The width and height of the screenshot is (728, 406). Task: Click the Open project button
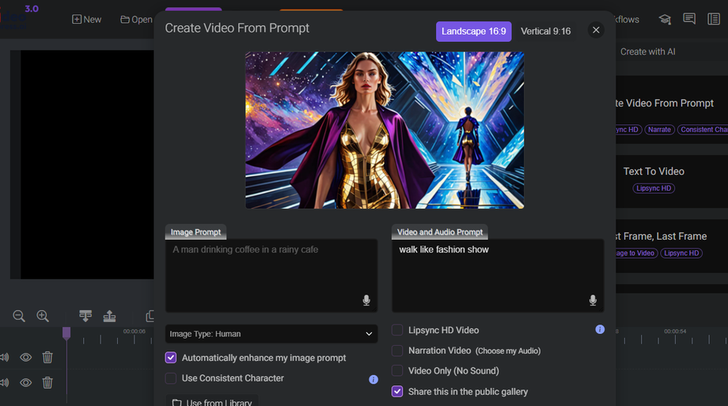click(x=136, y=20)
